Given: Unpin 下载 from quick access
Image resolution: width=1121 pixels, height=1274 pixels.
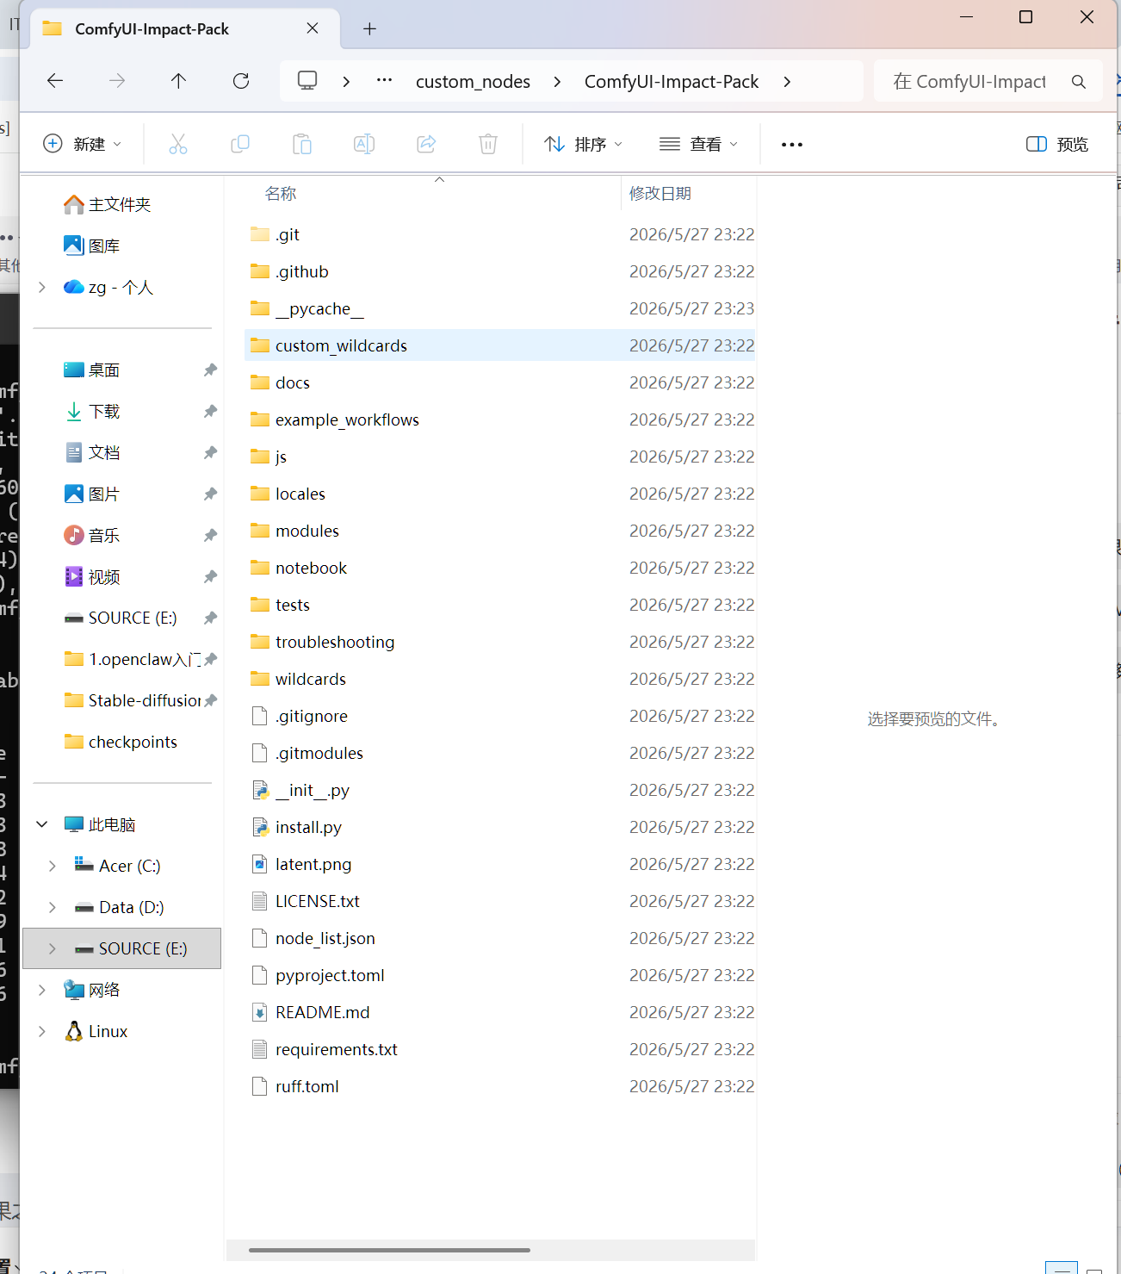Looking at the screenshot, I should point(210,412).
